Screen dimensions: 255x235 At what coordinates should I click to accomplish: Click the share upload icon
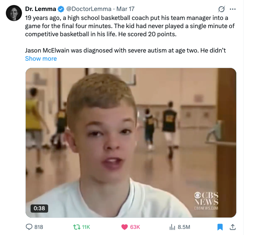(x=233, y=227)
